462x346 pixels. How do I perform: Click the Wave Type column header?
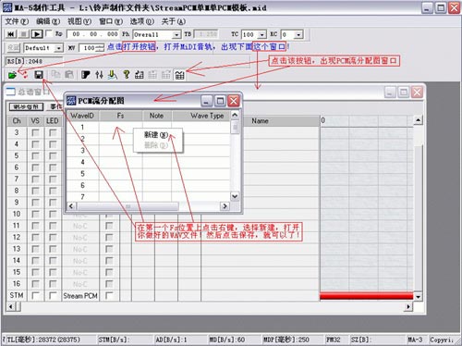[x=207, y=116]
